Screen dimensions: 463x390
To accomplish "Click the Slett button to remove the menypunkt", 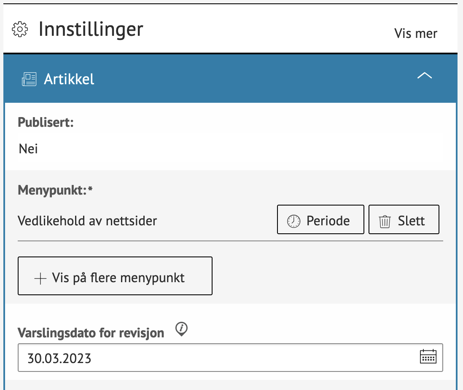I will pos(404,219).
